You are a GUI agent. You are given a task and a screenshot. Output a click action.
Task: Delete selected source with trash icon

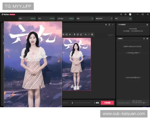(92, 34)
